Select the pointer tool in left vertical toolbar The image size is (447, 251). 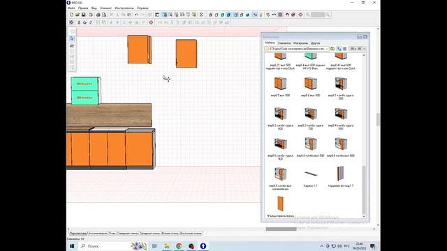point(72,38)
